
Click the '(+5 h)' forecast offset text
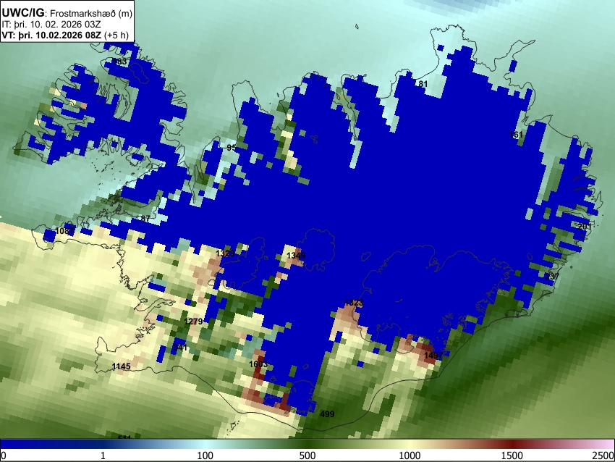pyautogui.click(x=117, y=35)
